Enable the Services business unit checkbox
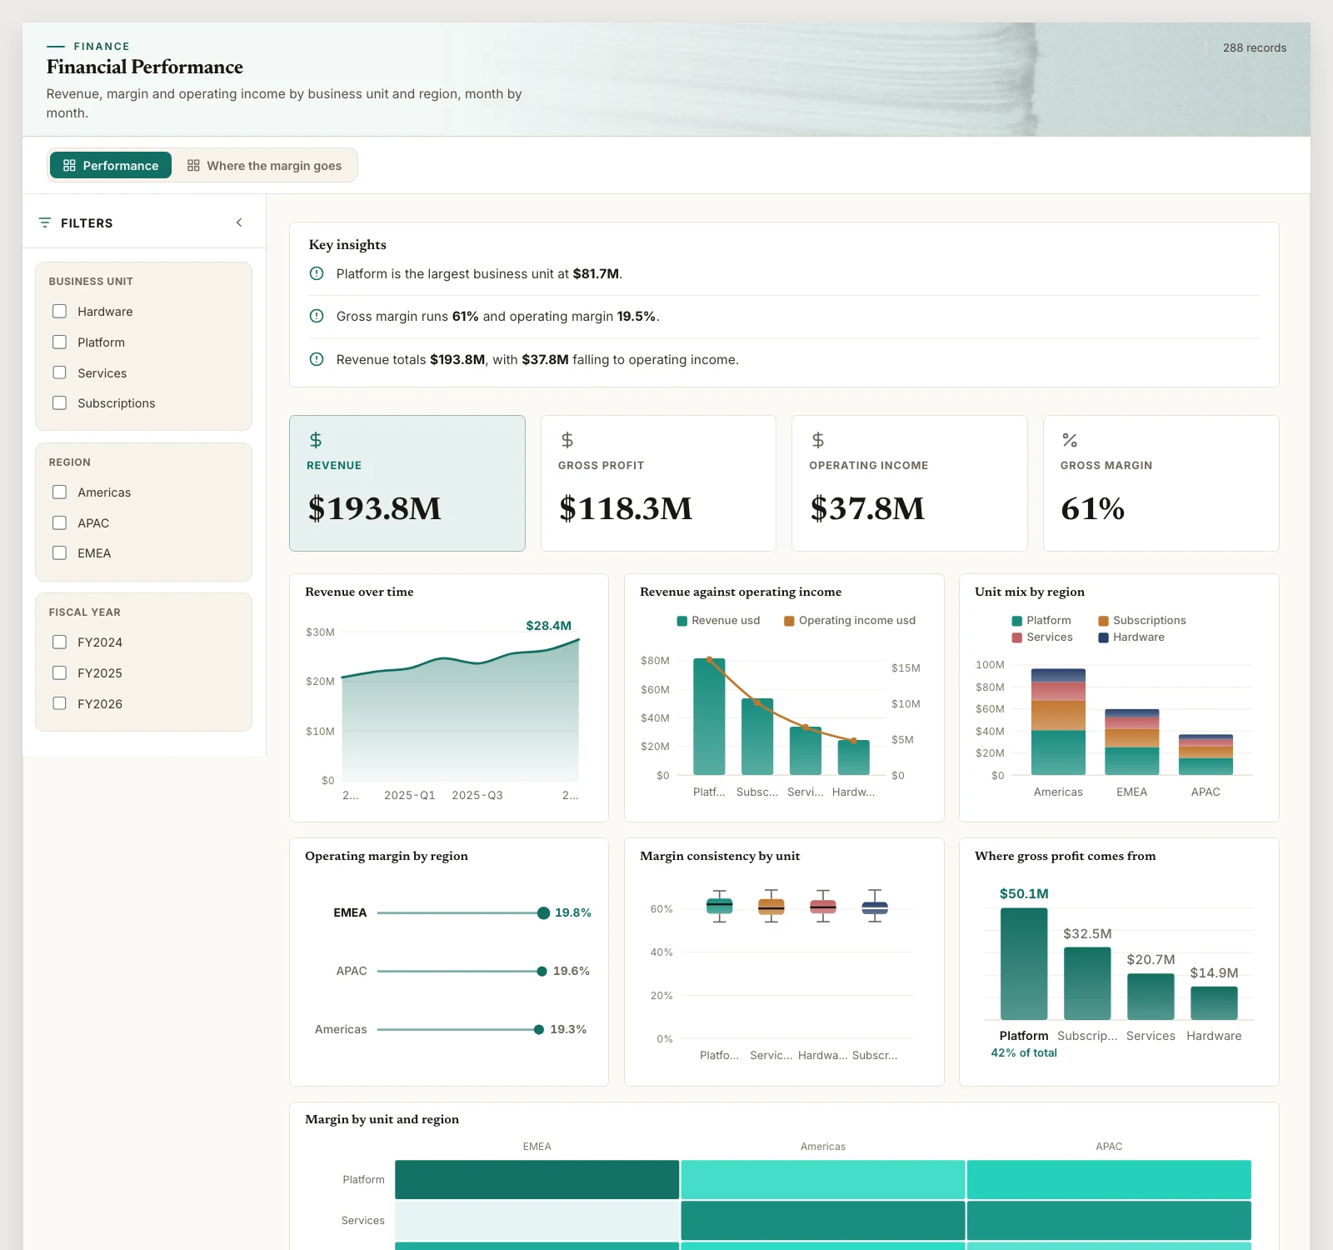Screen dimensions: 1333x1250 click(x=59, y=372)
